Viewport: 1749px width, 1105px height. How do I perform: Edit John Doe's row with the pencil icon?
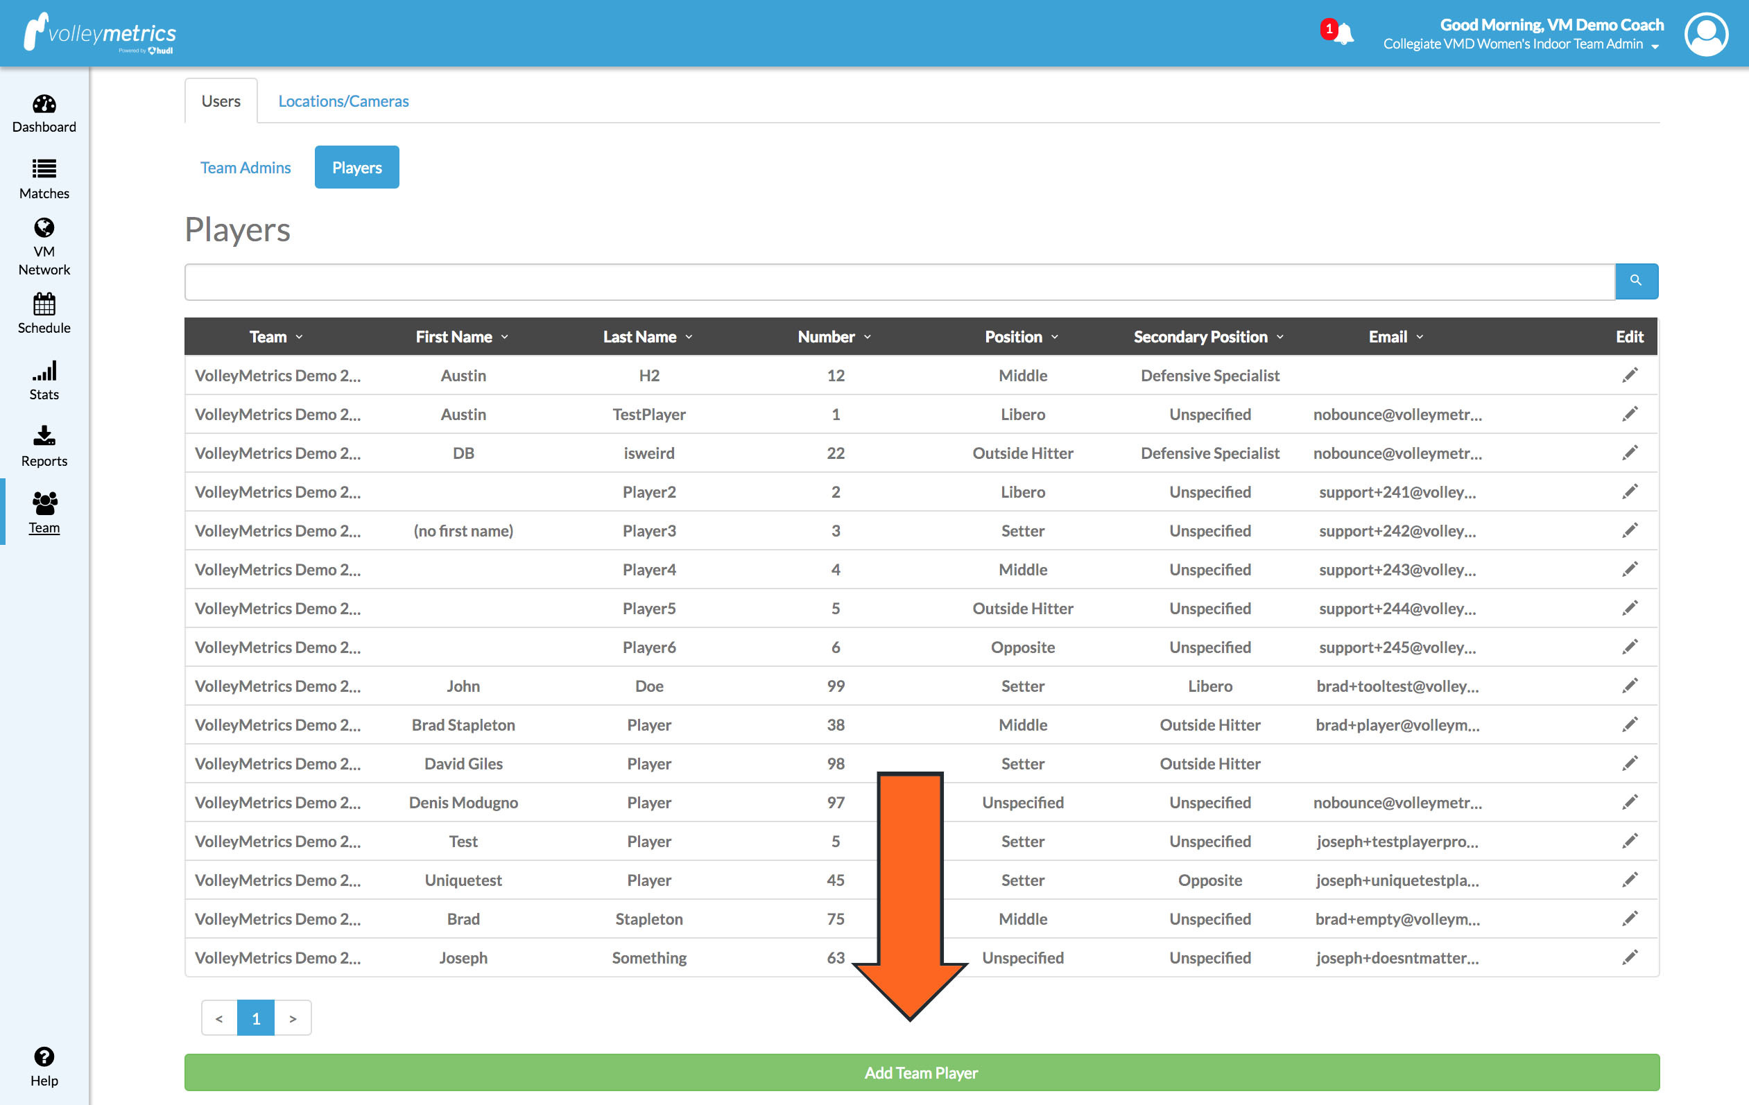coord(1629,686)
